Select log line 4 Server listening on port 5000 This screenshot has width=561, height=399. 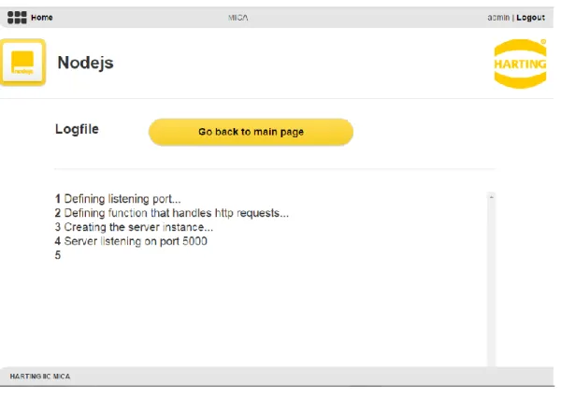click(131, 241)
